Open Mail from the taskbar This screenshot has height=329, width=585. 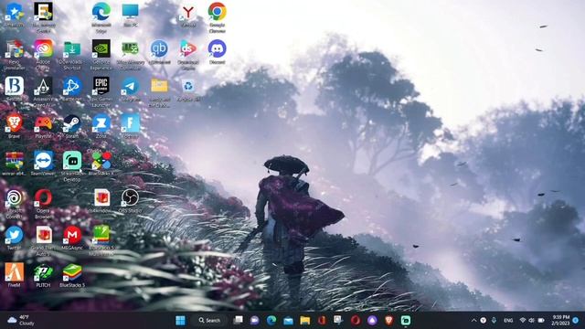click(x=288, y=321)
